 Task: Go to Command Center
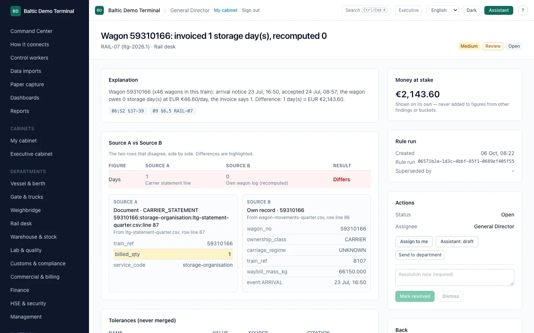click(x=32, y=31)
